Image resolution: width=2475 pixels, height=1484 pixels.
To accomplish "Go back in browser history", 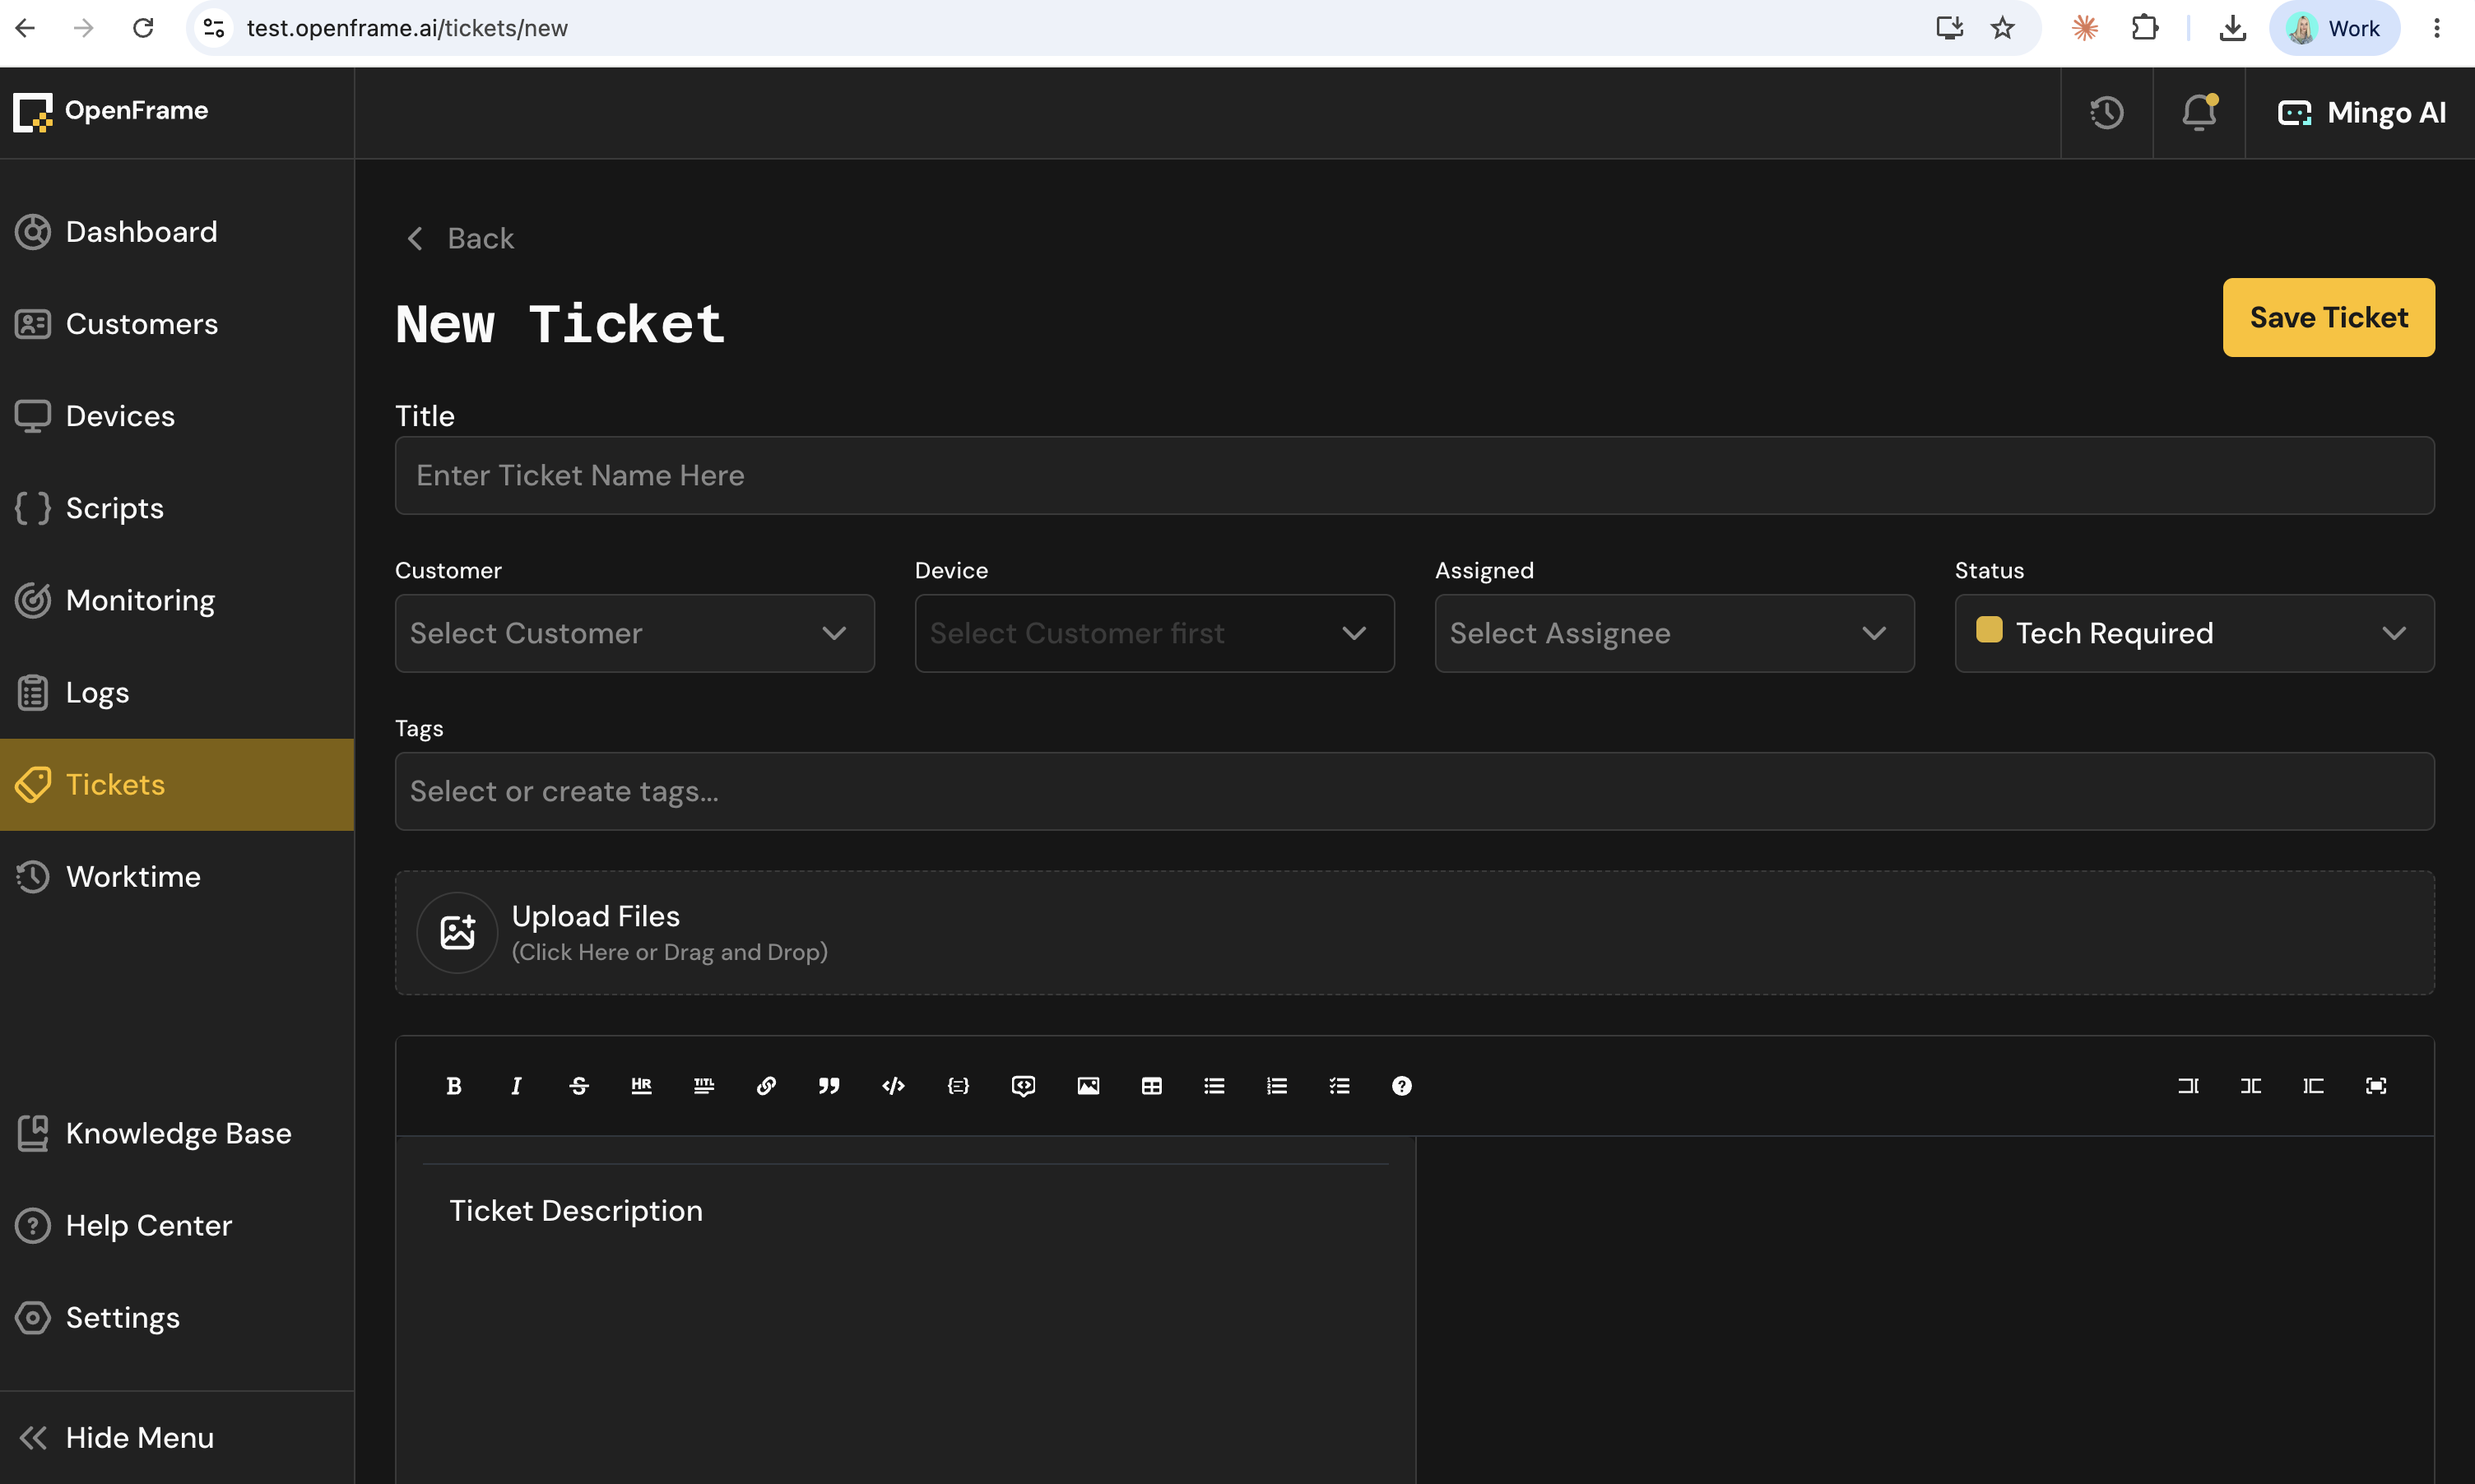I will pyautogui.click(x=25, y=28).
